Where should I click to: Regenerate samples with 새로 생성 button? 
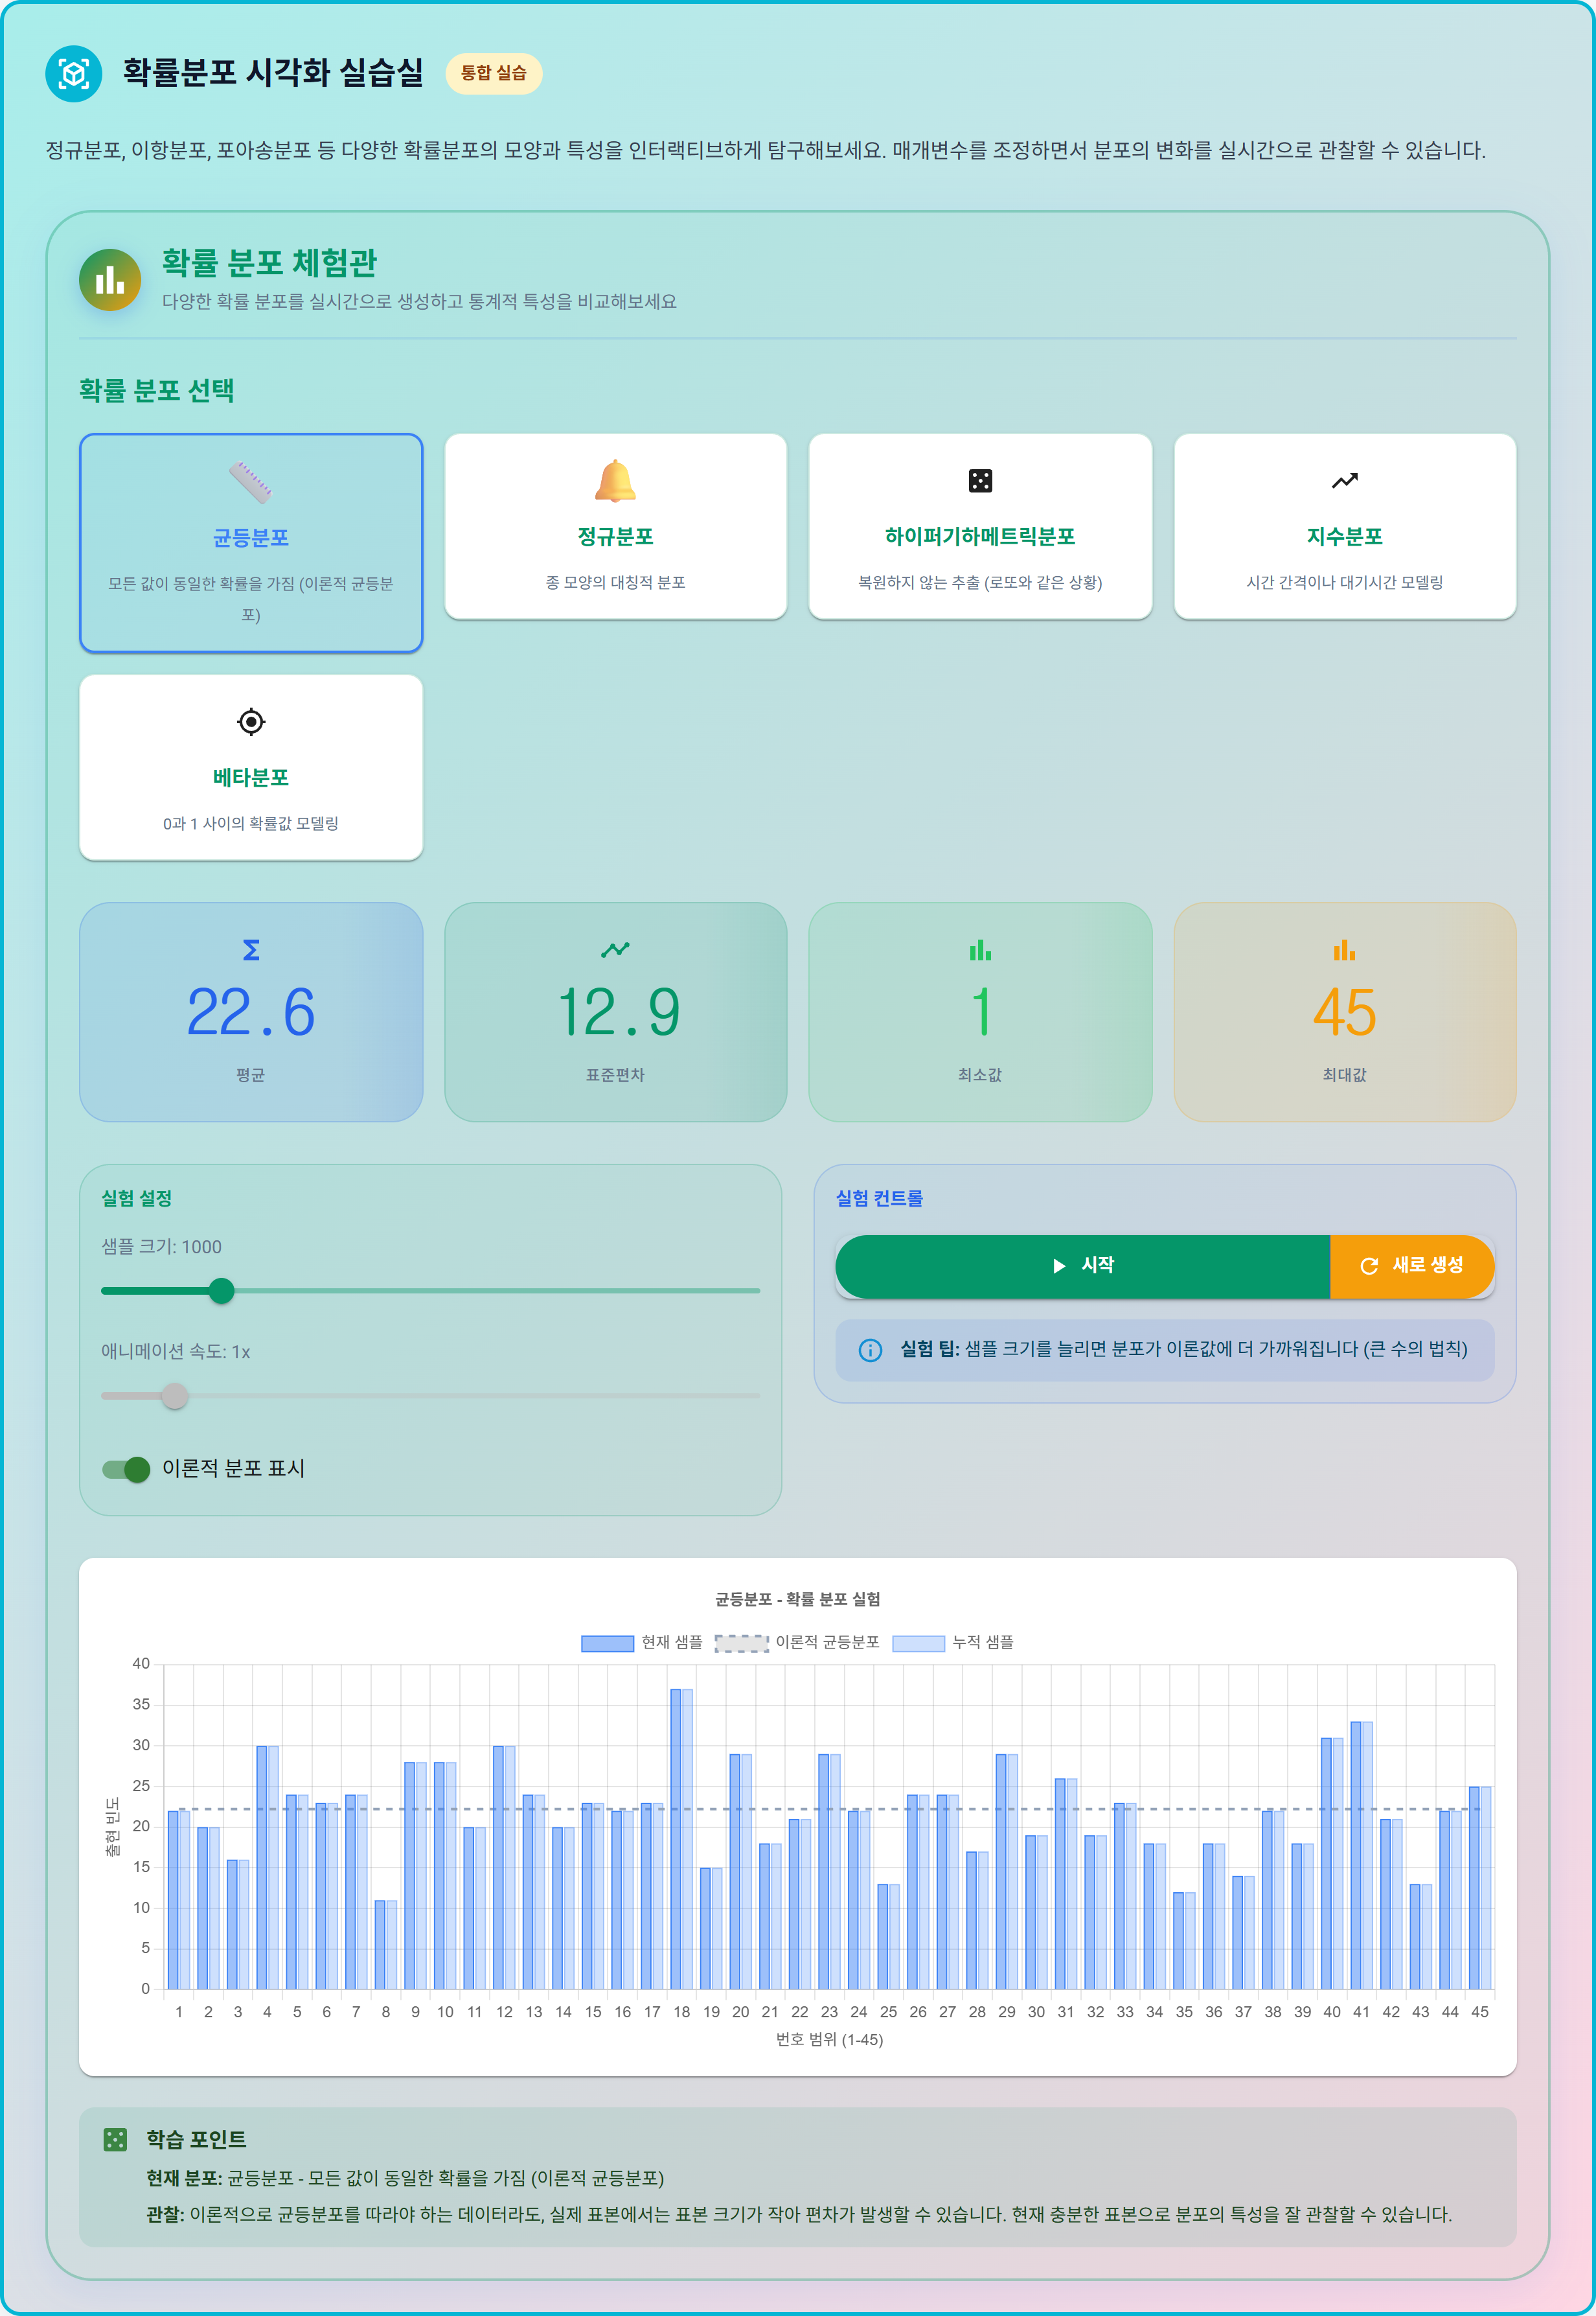(1412, 1266)
